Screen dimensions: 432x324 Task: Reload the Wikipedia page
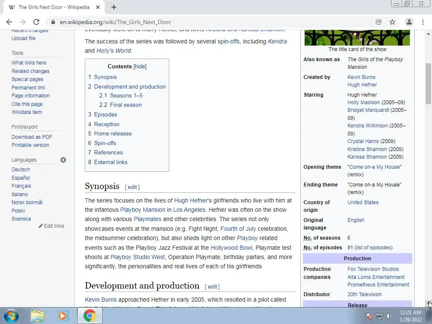click(x=36, y=22)
